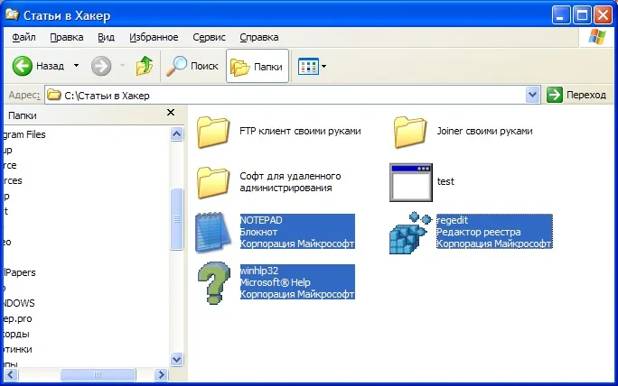Expand the address bar dropdown list
The height and width of the screenshot is (386, 618).
[532, 95]
